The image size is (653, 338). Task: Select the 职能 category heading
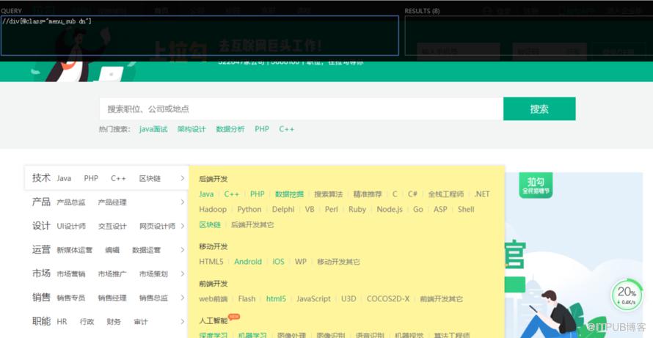click(41, 321)
